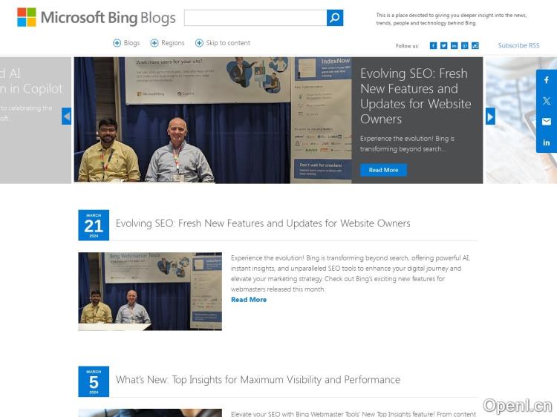This screenshot has height=417, width=557.
Task: Open the Pinterest follow icon
Action: pyautogui.click(x=465, y=45)
